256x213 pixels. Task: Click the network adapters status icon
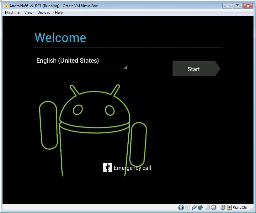click(200, 207)
